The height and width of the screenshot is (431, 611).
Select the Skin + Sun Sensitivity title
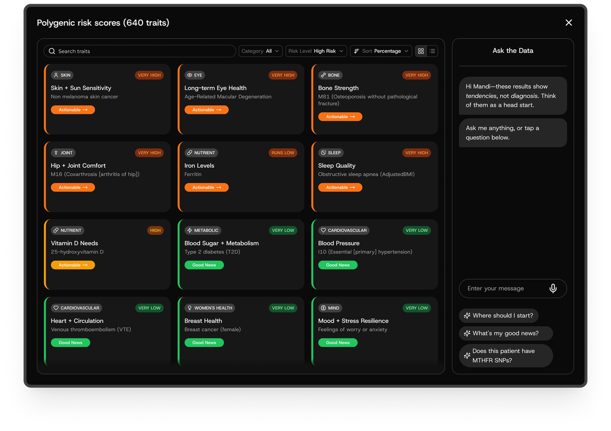(x=81, y=88)
